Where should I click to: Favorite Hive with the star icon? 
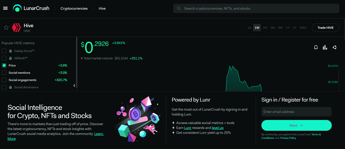6,27
